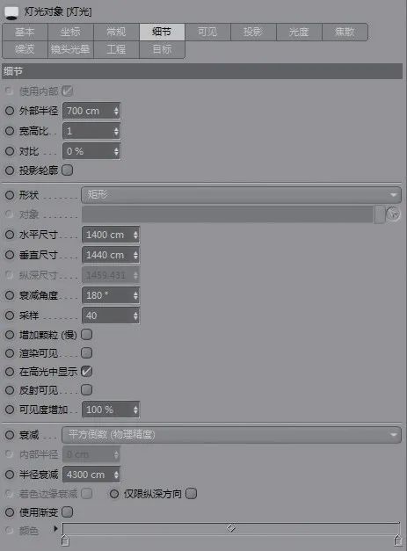Click the 对比 animation dot
This screenshot has height=551, width=407.
(10, 151)
